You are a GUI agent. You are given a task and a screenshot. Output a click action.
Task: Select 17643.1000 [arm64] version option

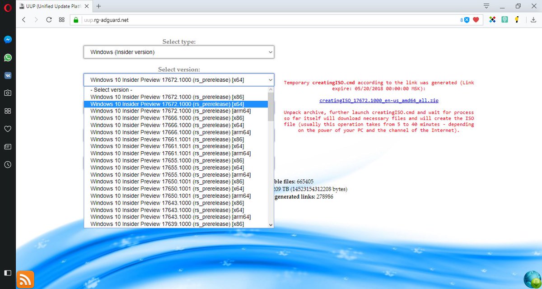[x=176, y=217]
